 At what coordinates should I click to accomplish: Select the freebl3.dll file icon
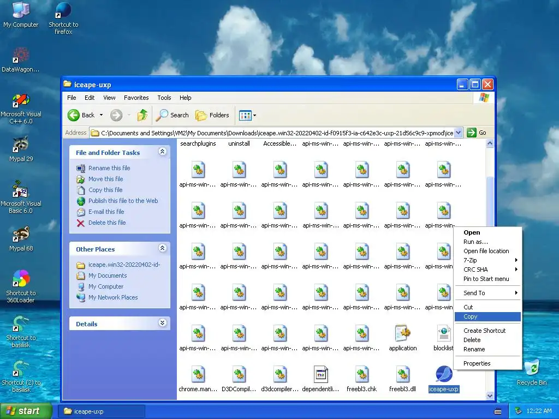(402, 379)
